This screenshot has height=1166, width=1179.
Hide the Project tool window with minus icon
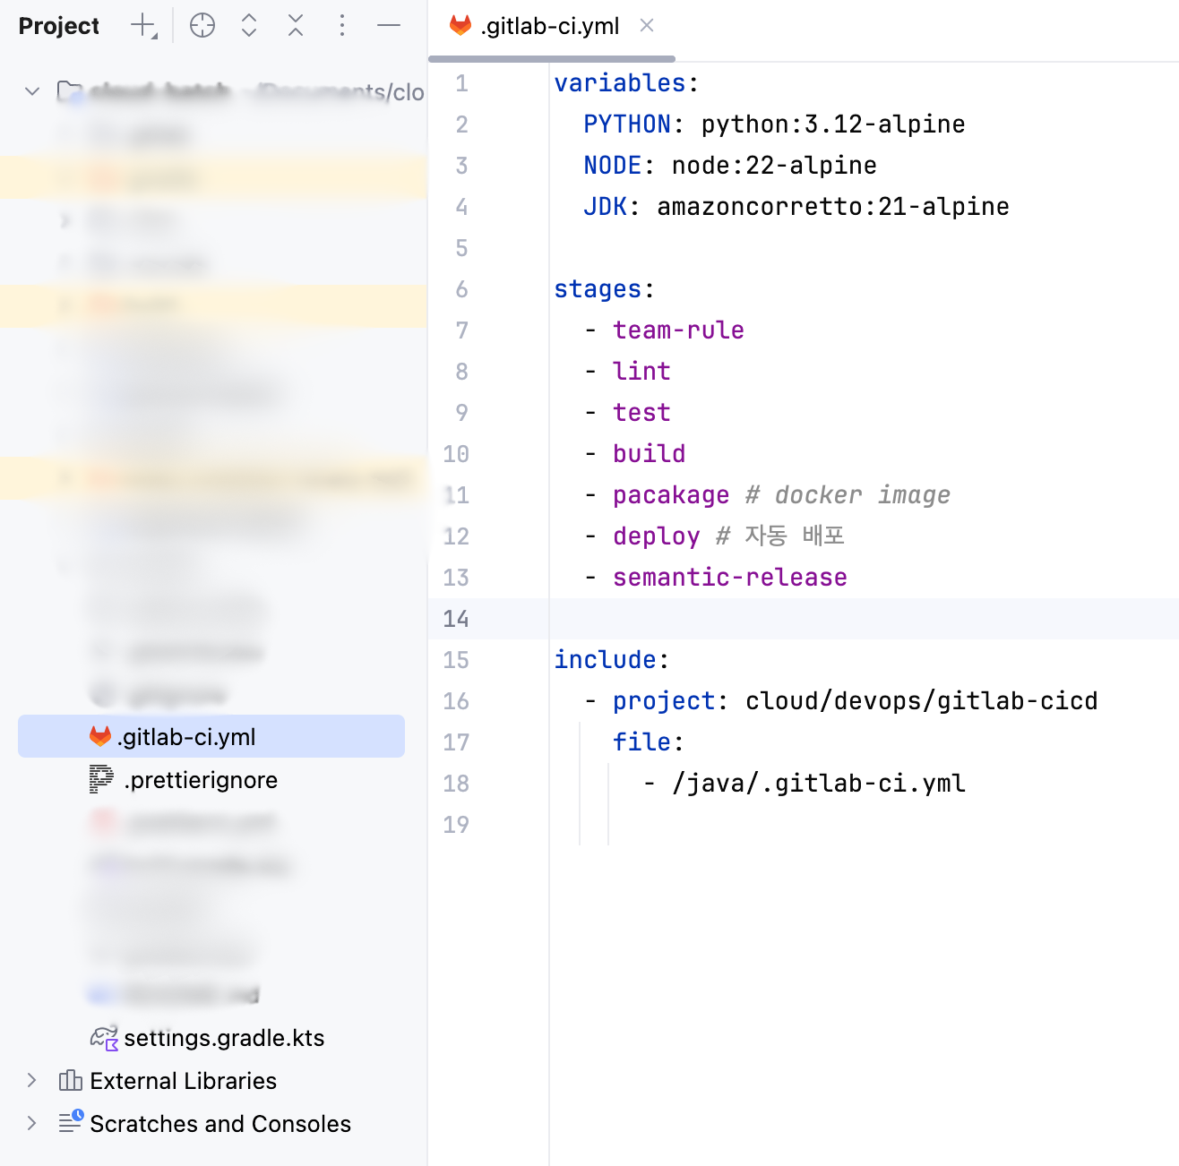point(389,26)
